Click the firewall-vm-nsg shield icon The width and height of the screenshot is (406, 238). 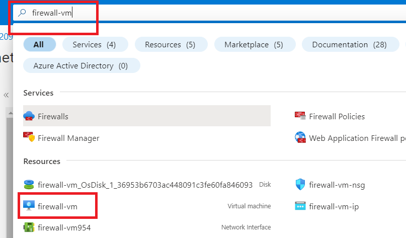(x=300, y=185)
